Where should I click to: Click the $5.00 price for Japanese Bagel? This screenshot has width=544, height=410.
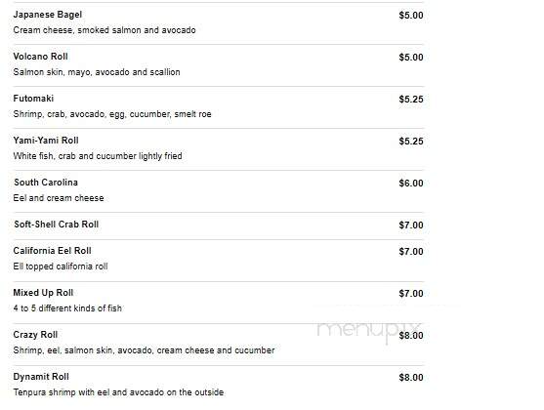point(411,16)
